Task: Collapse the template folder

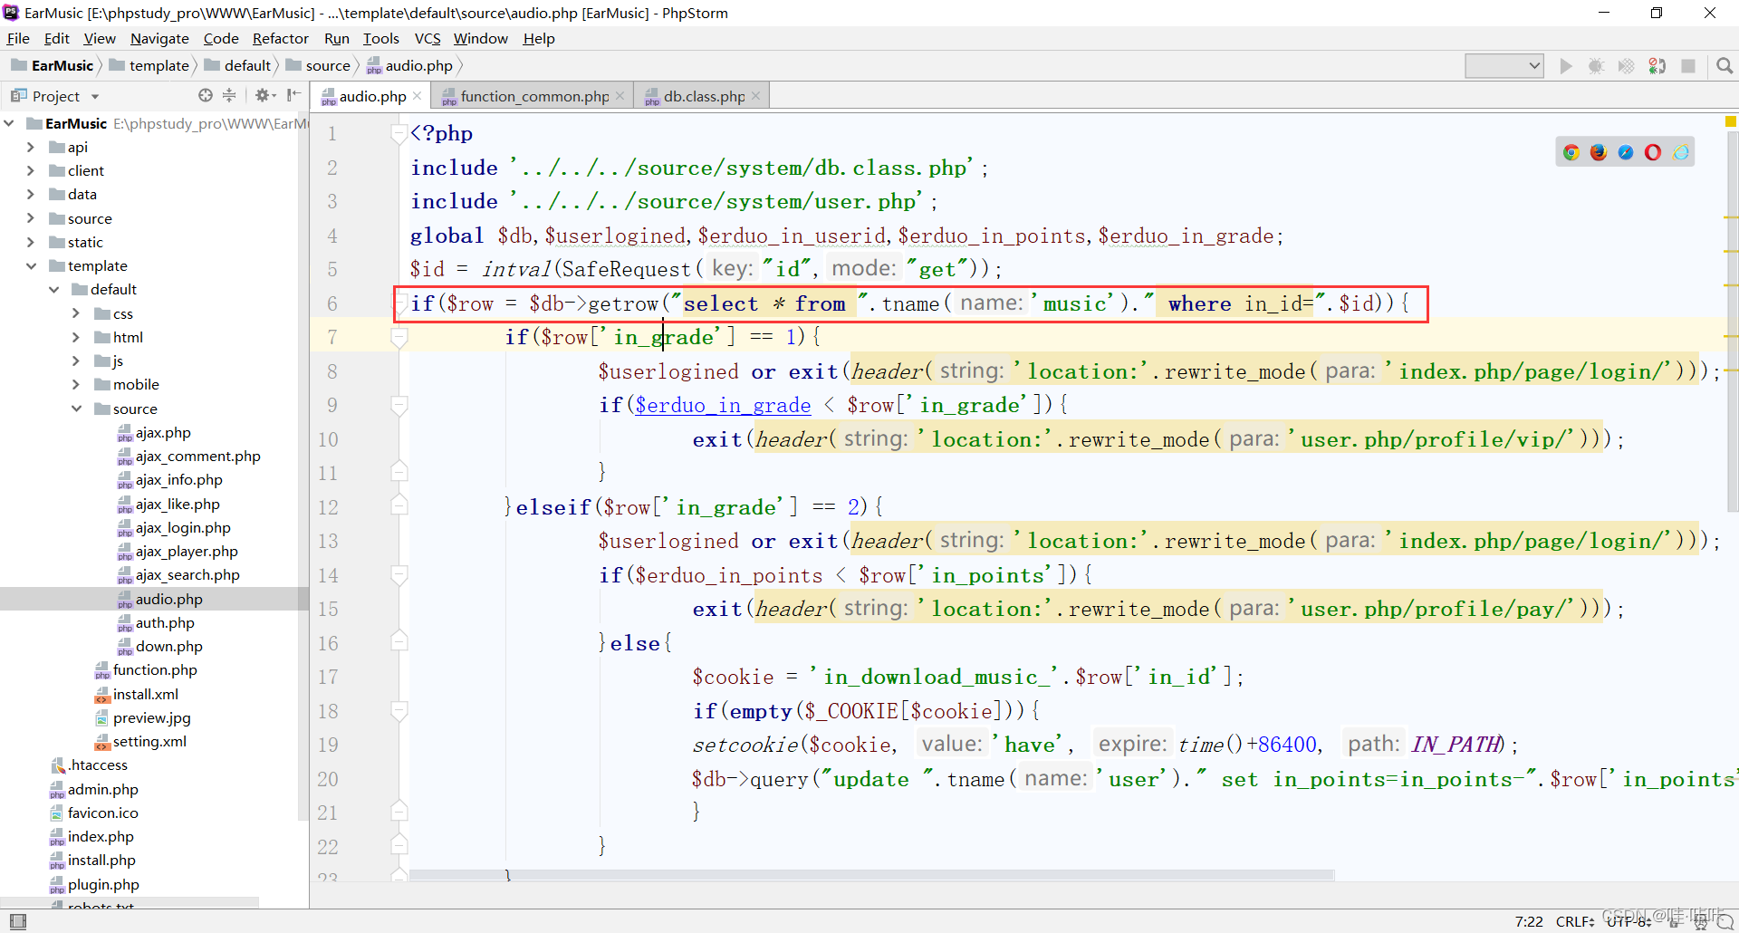Action: click(30, 265)
